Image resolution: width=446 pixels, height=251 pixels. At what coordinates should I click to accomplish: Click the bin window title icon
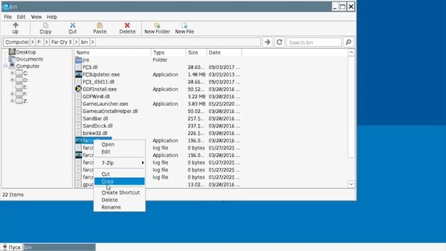click(6, 6)
